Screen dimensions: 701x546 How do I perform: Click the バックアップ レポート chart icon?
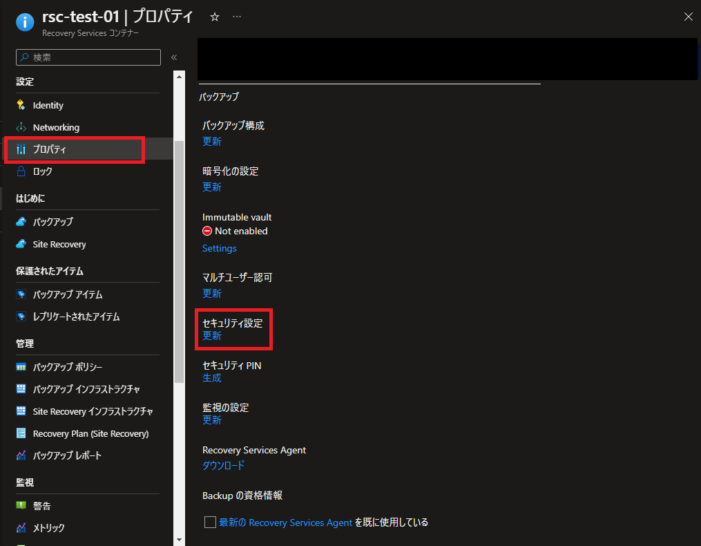[x=21, y=455]
